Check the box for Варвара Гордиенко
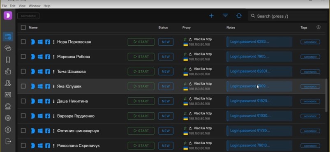330x152 pixels. (x=23, y=116)
